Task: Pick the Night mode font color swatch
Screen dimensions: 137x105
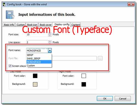Action: pos(84,76)
